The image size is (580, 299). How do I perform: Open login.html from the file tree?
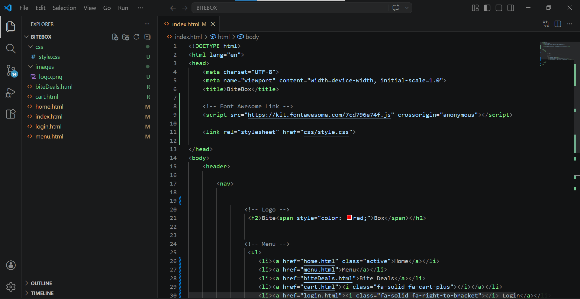tap(48, 126)
